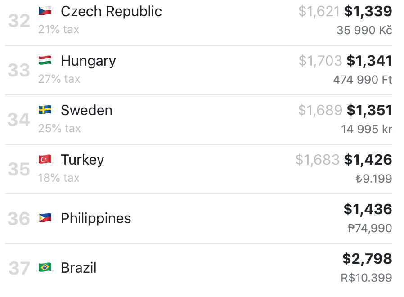The image size is (404, 297).
Task: Select the Hungary country name
Action: 88,61
